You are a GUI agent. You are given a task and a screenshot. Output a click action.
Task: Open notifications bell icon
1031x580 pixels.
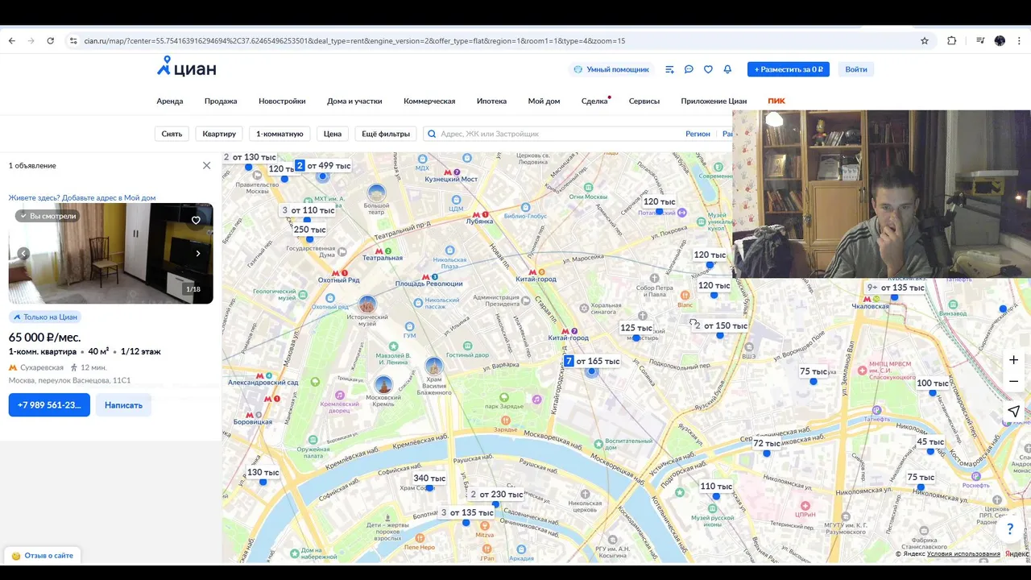pyautogui.click(x=727, y=69)
